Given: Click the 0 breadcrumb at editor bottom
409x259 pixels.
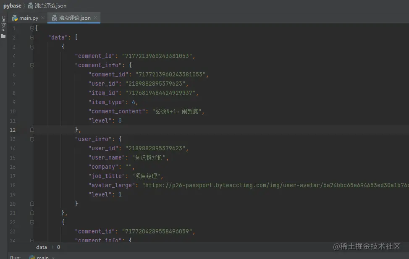Looking at the screenshot, I should point(58,247).
